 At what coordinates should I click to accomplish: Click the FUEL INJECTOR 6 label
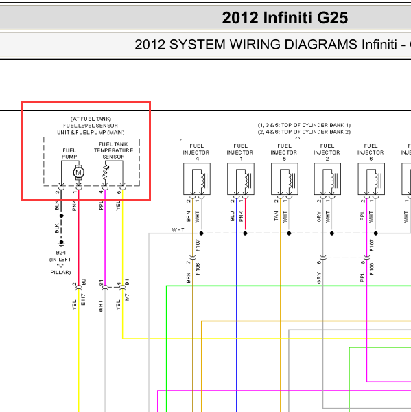(371, 152)
